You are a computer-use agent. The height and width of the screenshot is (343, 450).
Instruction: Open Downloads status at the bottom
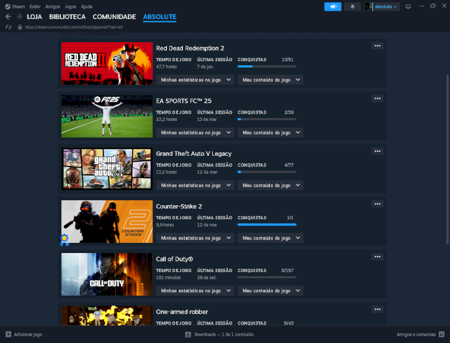pos(219,335)
